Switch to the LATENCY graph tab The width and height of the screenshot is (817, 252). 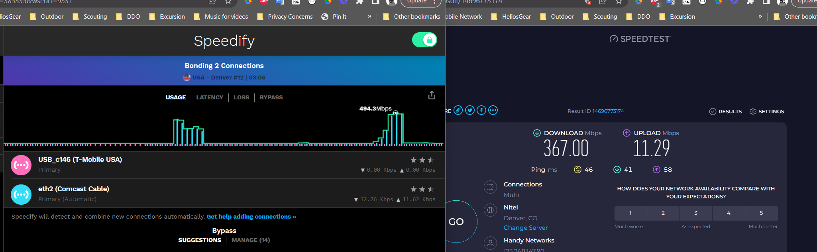210,97
